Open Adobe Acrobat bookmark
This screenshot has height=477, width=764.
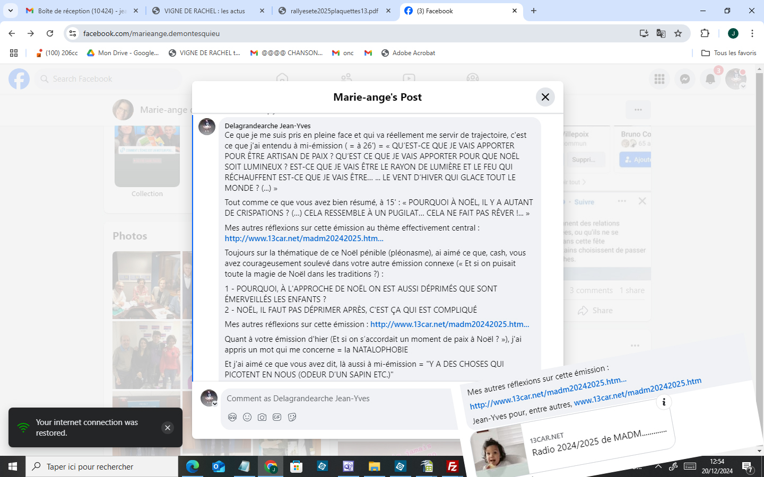click(409, 53)
